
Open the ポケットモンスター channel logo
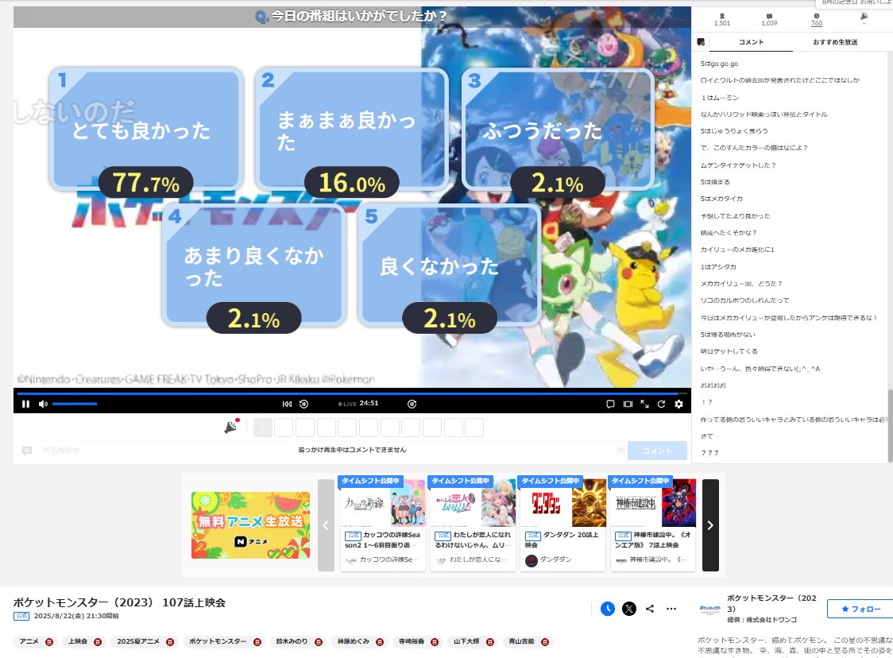pos(709,609)
